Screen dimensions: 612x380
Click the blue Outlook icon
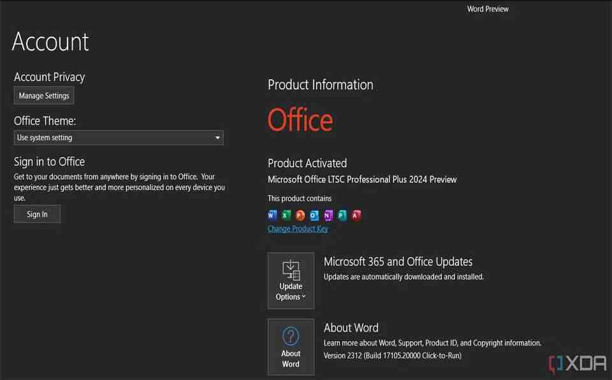(x=314, y=216)
